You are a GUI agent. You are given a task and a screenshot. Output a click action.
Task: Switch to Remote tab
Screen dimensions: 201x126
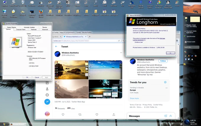[45, 27]
